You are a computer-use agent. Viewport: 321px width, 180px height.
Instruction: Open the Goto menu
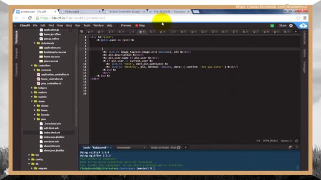pos(69,25)
